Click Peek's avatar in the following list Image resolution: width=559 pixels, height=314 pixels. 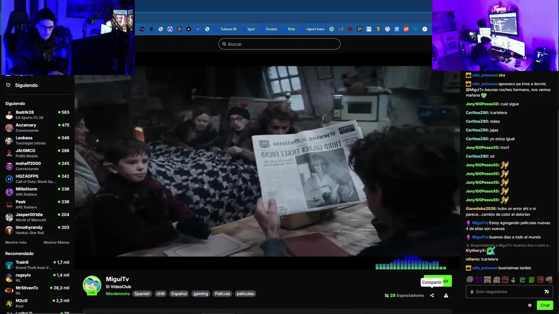(9, 205)
